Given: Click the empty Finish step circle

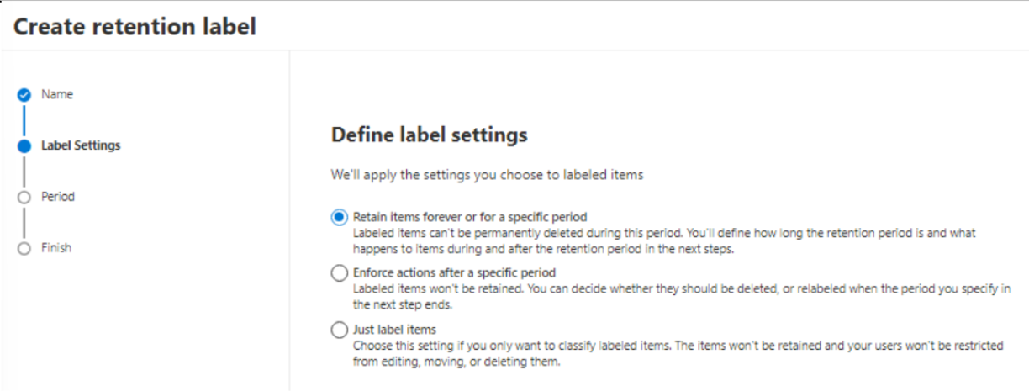Looking at the screenshot, I should pyautogui.click(x=24, y=248).
